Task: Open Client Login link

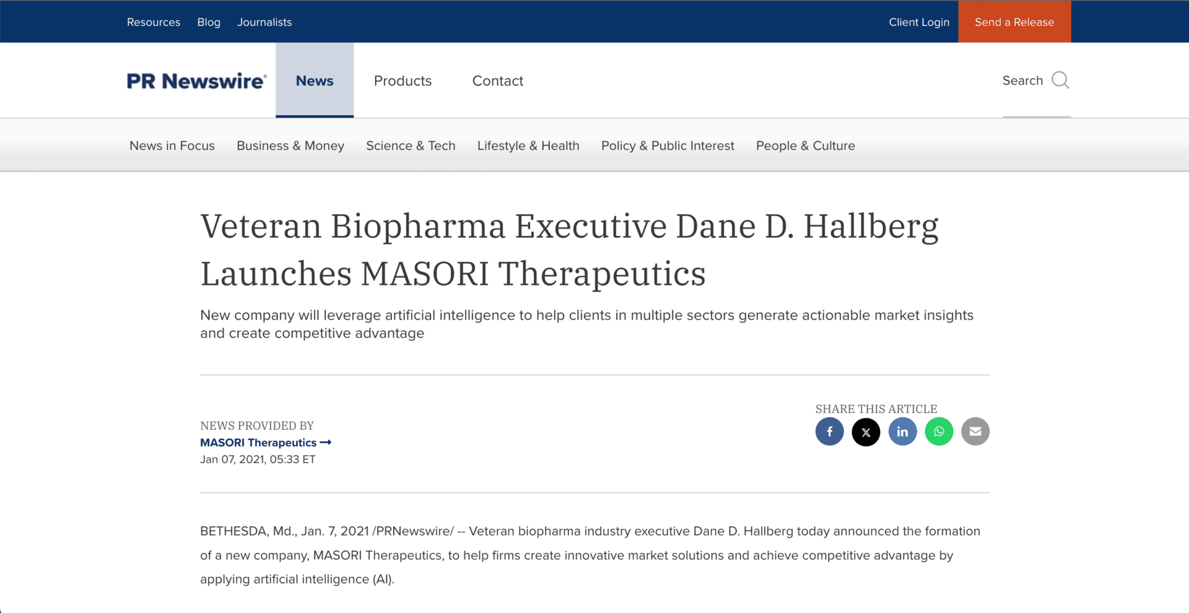Action: coord(919,22)
